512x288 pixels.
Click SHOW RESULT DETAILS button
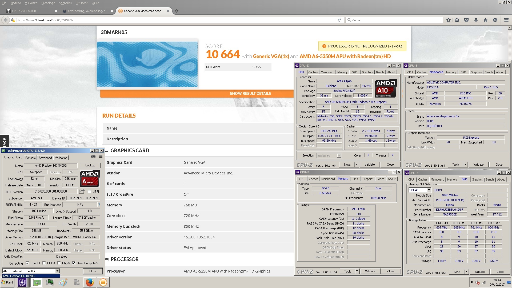250,94
